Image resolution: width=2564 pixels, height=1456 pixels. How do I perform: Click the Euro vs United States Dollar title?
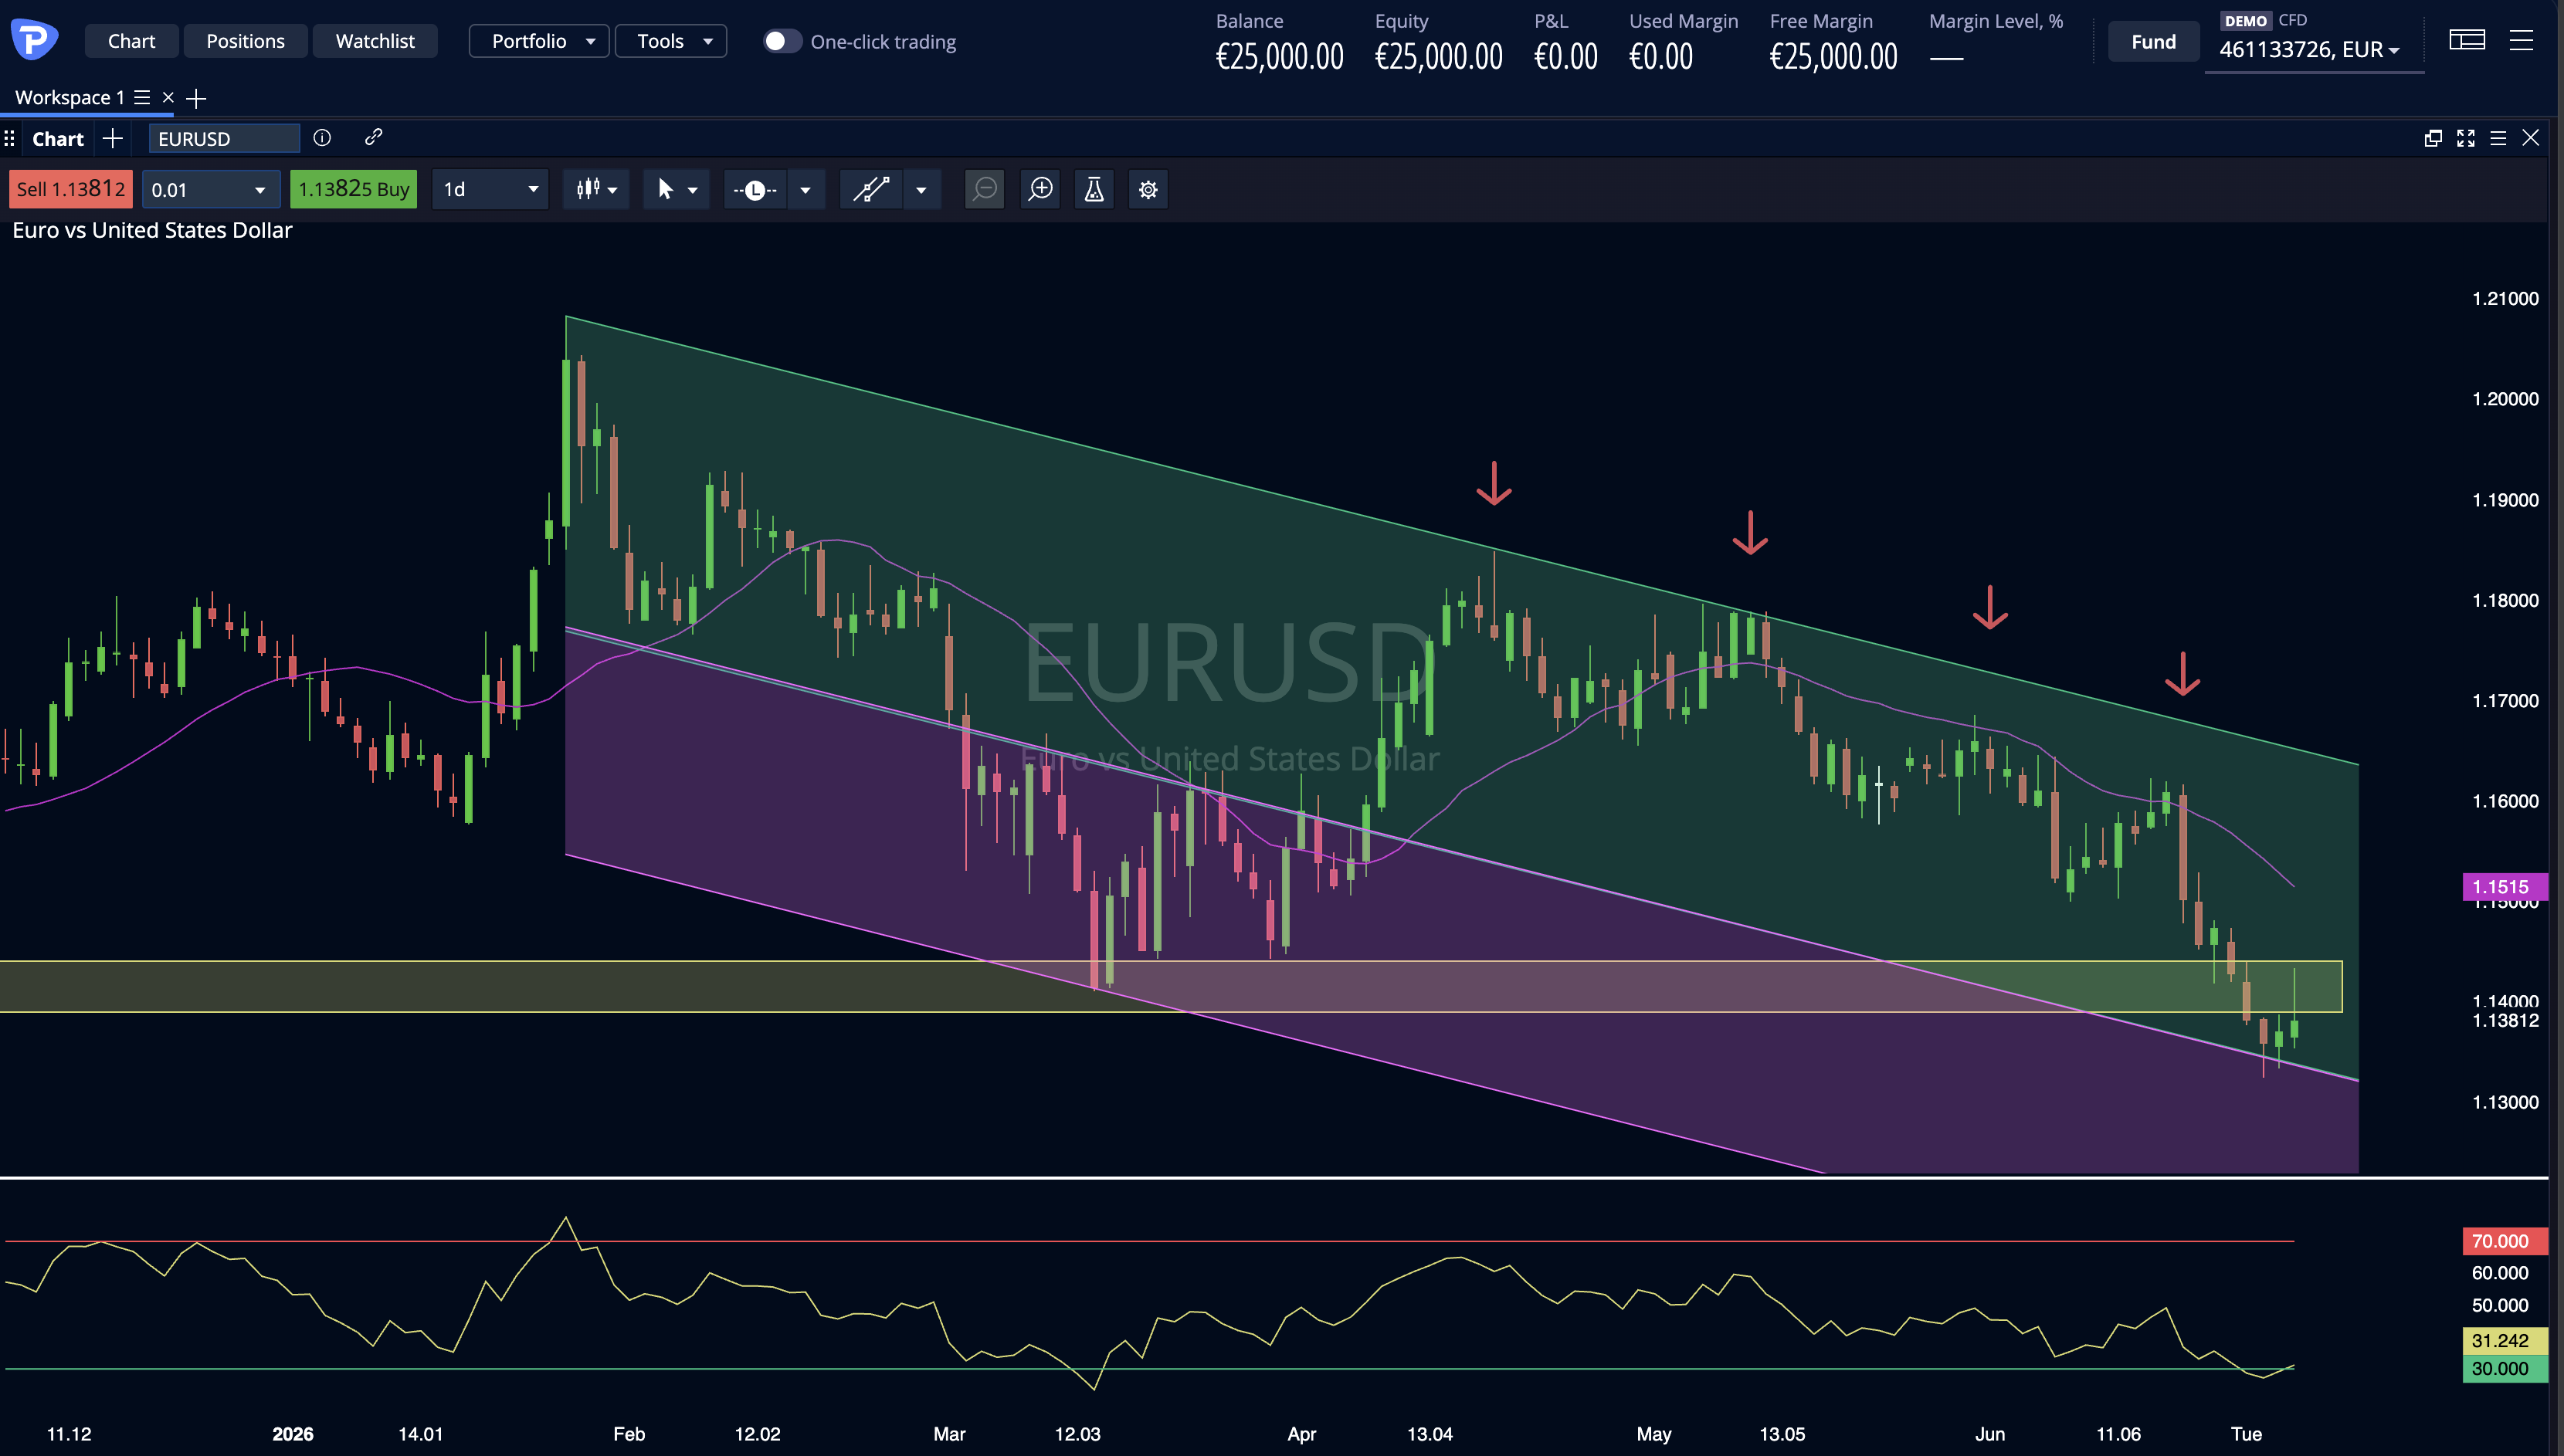tap(152, 230)
